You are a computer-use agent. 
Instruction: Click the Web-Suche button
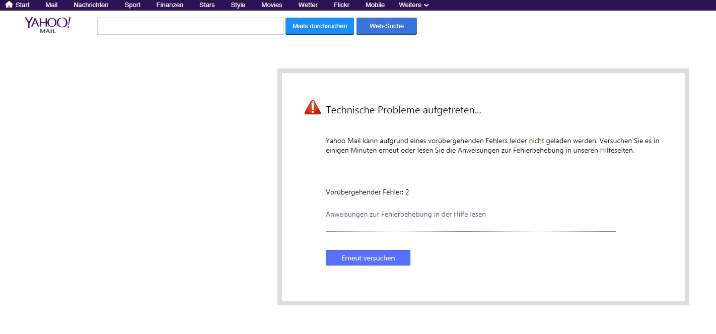387,26
